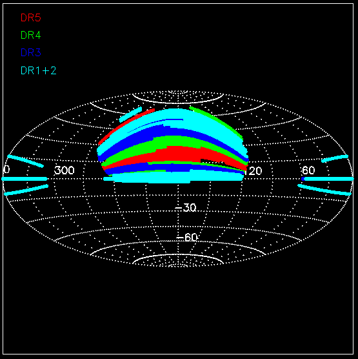The image size is (358, 359).
Task: Click the lower-right slanted cyan stripe below 60
Action: point(324,190)
